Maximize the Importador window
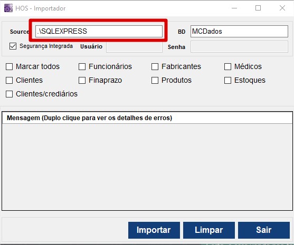 pos(258,8)
